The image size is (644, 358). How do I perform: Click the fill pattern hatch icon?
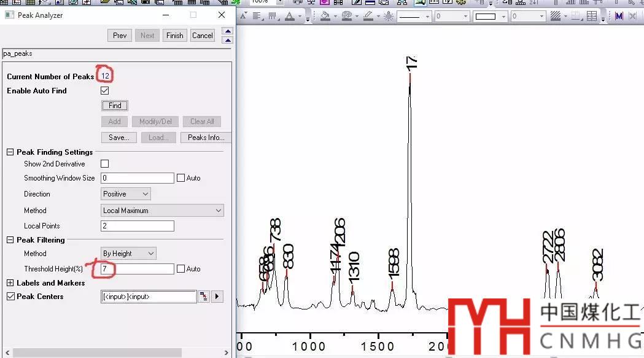(x=555, y=17)
